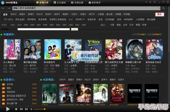The image size is (170, 112).
Task: Filter by region 欧美
Action: point(144,25)
